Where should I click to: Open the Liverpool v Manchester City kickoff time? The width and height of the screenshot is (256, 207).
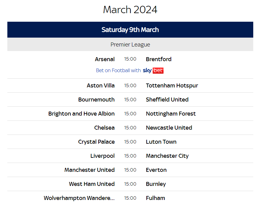130,156
